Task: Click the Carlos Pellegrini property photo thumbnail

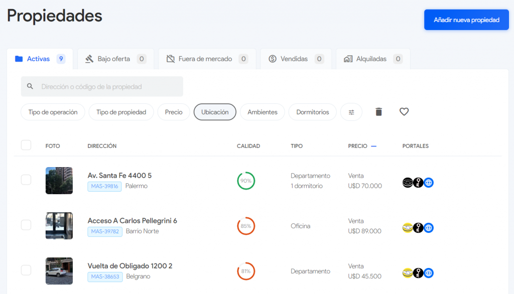Action: coord(59,226)
